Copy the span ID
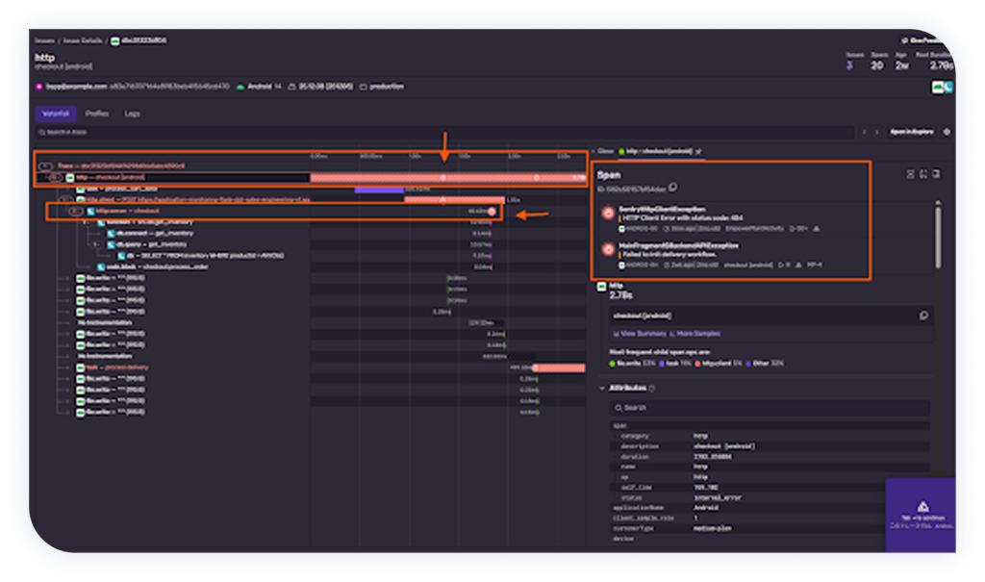This screenshot has height=582, width=985. (x=672, y=188)
